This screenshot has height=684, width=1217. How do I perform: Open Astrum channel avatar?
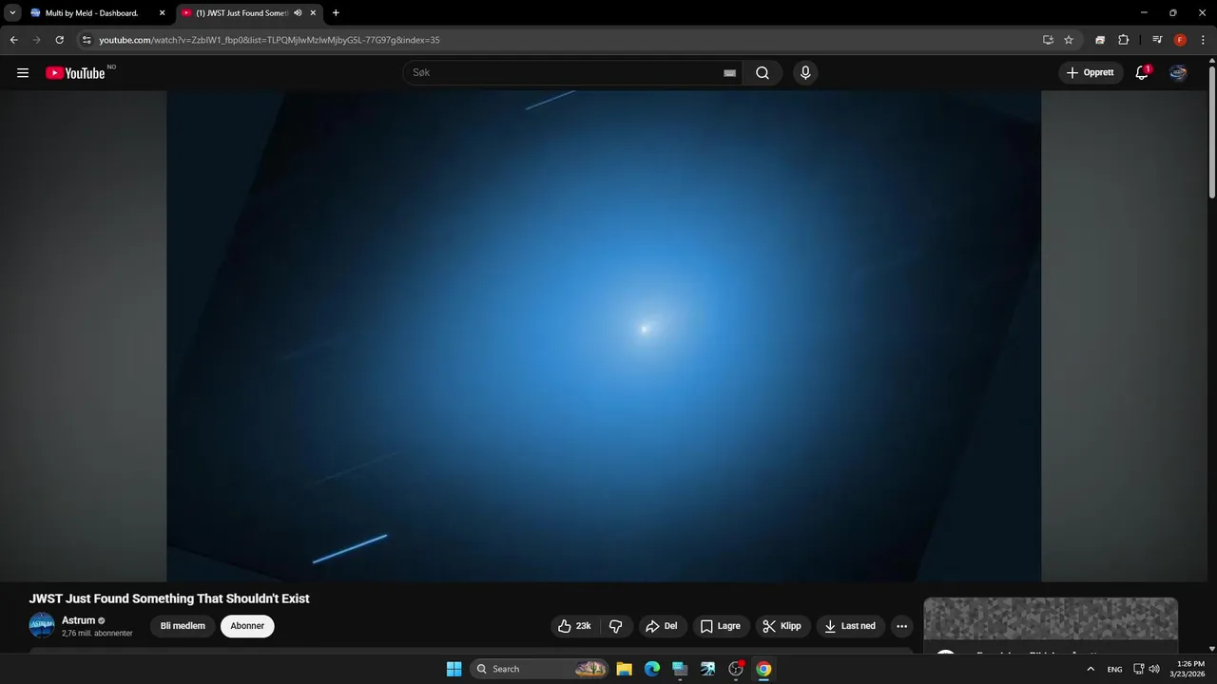point(42,625)
